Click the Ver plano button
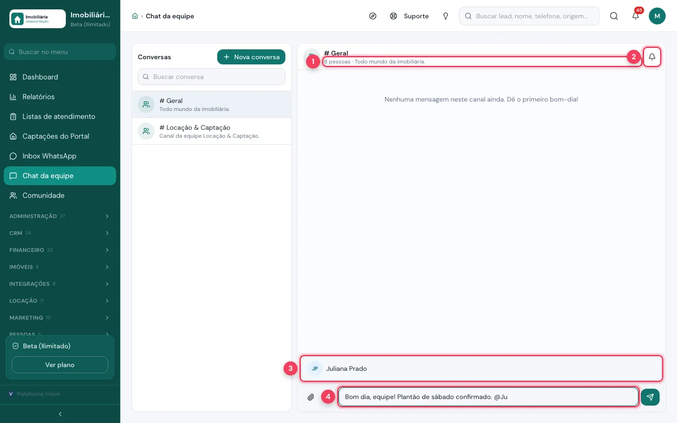Image resolution: width=677 pixels, height=423 pixels. (60, 365)
